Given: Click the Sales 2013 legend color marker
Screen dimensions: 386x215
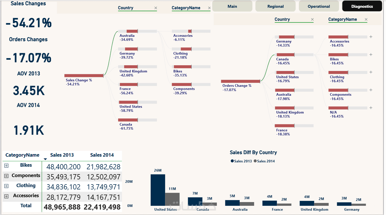Looking at the screenshot, I should coord(232,161).
